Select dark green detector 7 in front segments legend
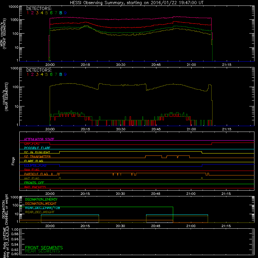The height and width of the screenshot is (258, 258). coord(56,13)
